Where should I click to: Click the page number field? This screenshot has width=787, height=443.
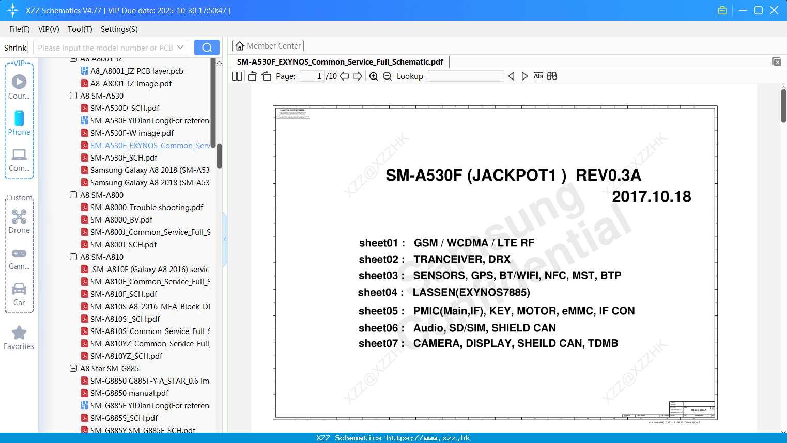point(312,76)
